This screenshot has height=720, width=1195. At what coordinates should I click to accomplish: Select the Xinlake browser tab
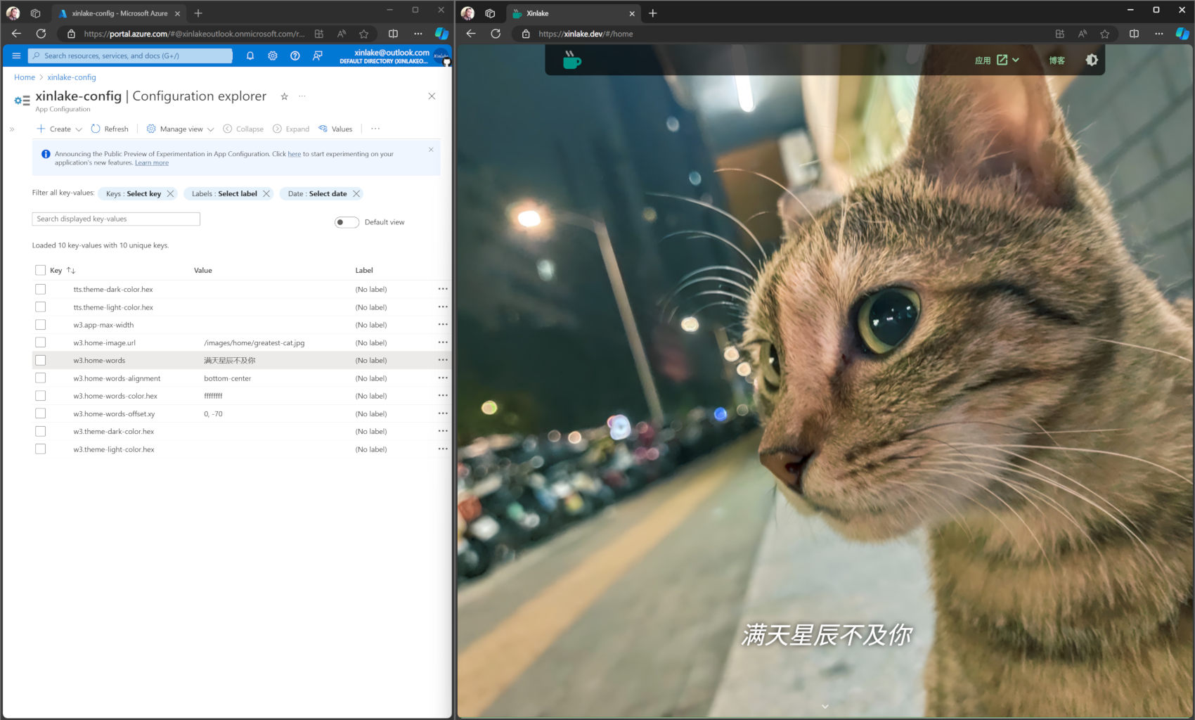[572, 13]
